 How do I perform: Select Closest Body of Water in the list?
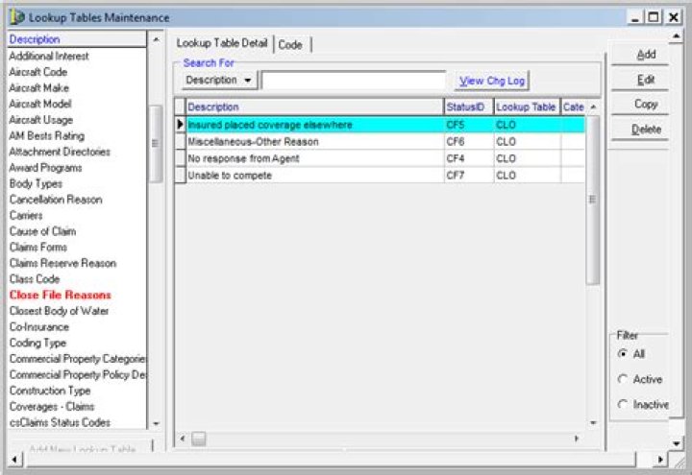60,311
